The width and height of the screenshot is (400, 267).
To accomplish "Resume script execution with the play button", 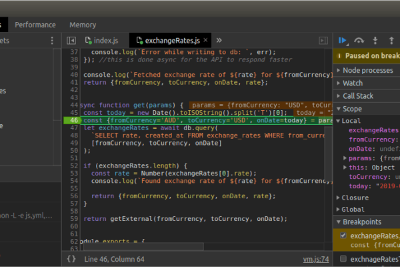I will tap(343, 40).
